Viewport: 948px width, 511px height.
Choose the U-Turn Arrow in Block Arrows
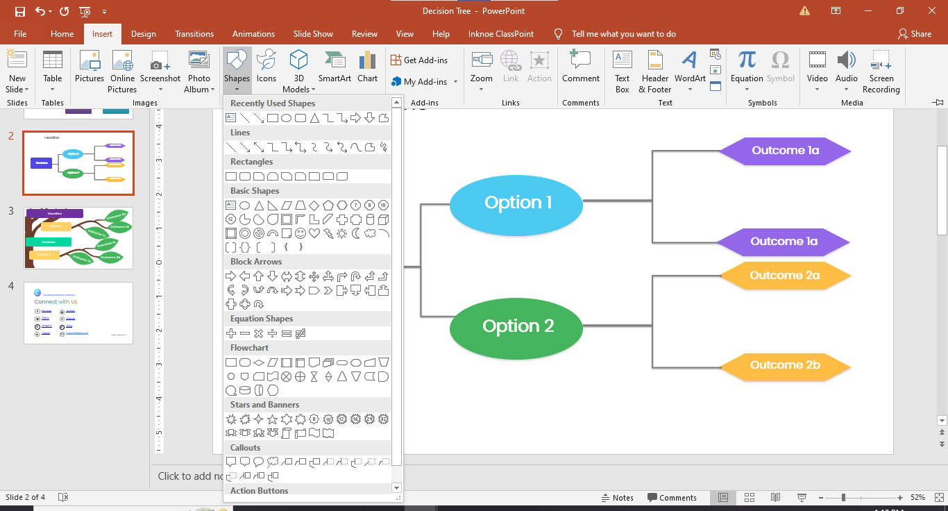click(356, 276)
